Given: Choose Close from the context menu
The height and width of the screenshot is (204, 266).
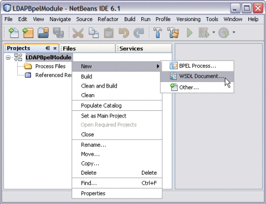Looking at the screenshot, I should click(x=117, y=134).
